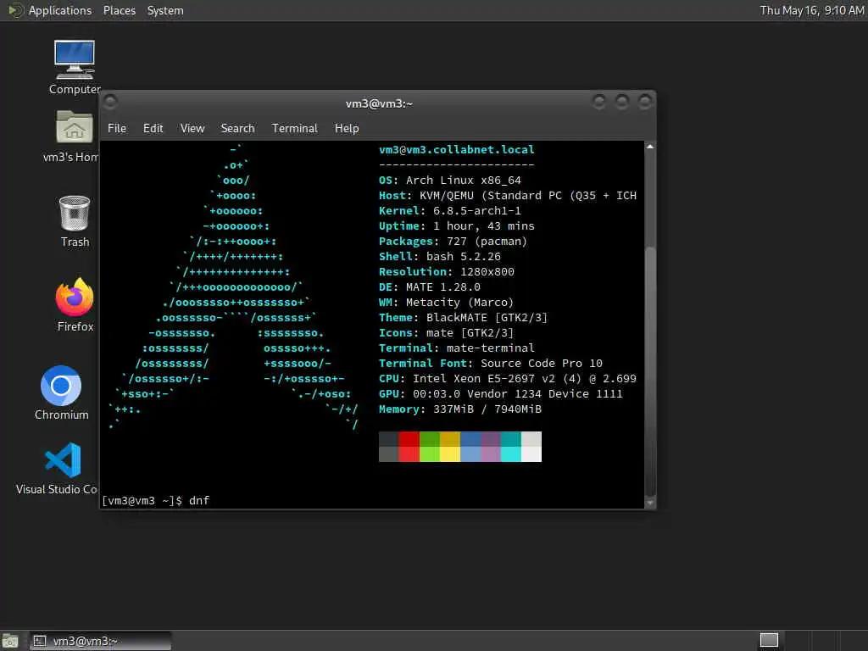The height and width of the screenshot is (651, 868).
Task: Click the Memory: 337MiB / 7940MiB line
Action: 460,409
